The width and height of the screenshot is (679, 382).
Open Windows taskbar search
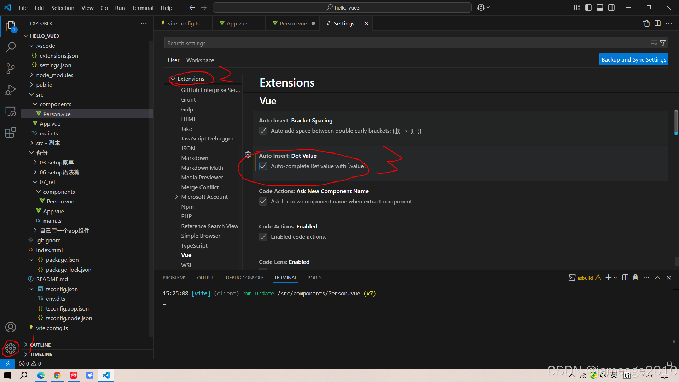click(24, 375)
